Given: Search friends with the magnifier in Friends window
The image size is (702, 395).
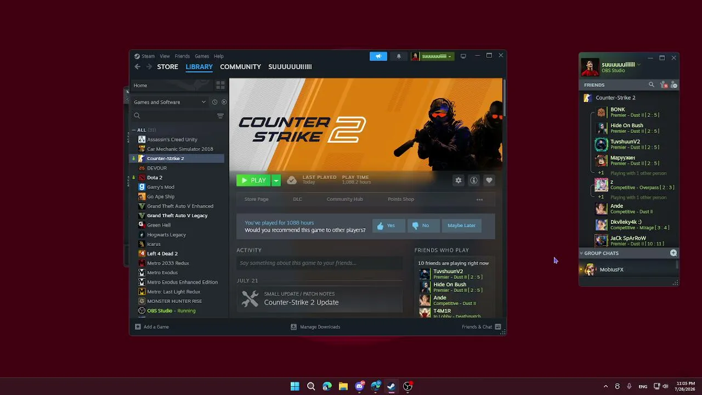Looking at the screenshot, I should [x=652, y=85].
